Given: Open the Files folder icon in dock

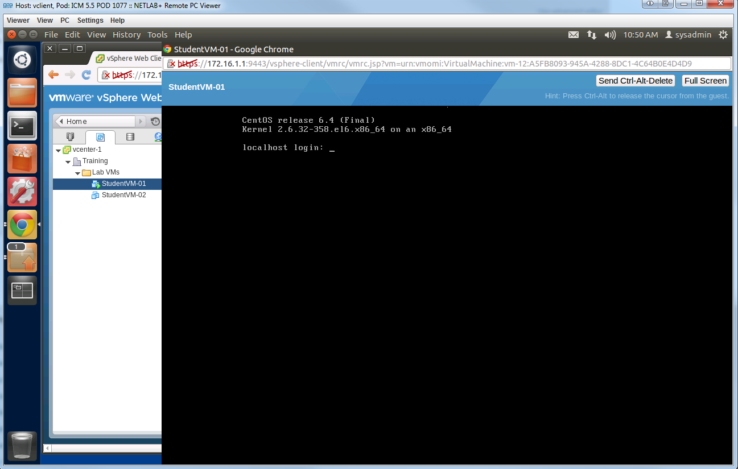Looking at the screenshot, I should click(x=22, y=93).
